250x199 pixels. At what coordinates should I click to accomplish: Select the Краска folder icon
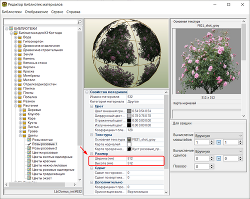coord(20,71)
